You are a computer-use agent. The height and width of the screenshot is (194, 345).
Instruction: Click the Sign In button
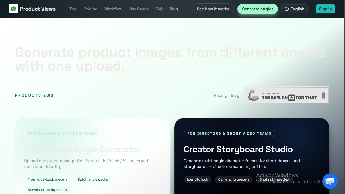pyautogui.click(x=325, y=9)
